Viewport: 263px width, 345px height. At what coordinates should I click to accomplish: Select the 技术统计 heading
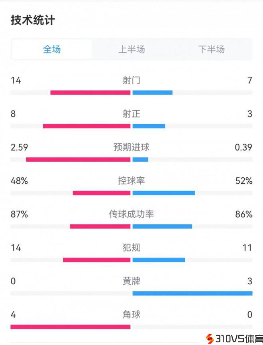[33, 21]
